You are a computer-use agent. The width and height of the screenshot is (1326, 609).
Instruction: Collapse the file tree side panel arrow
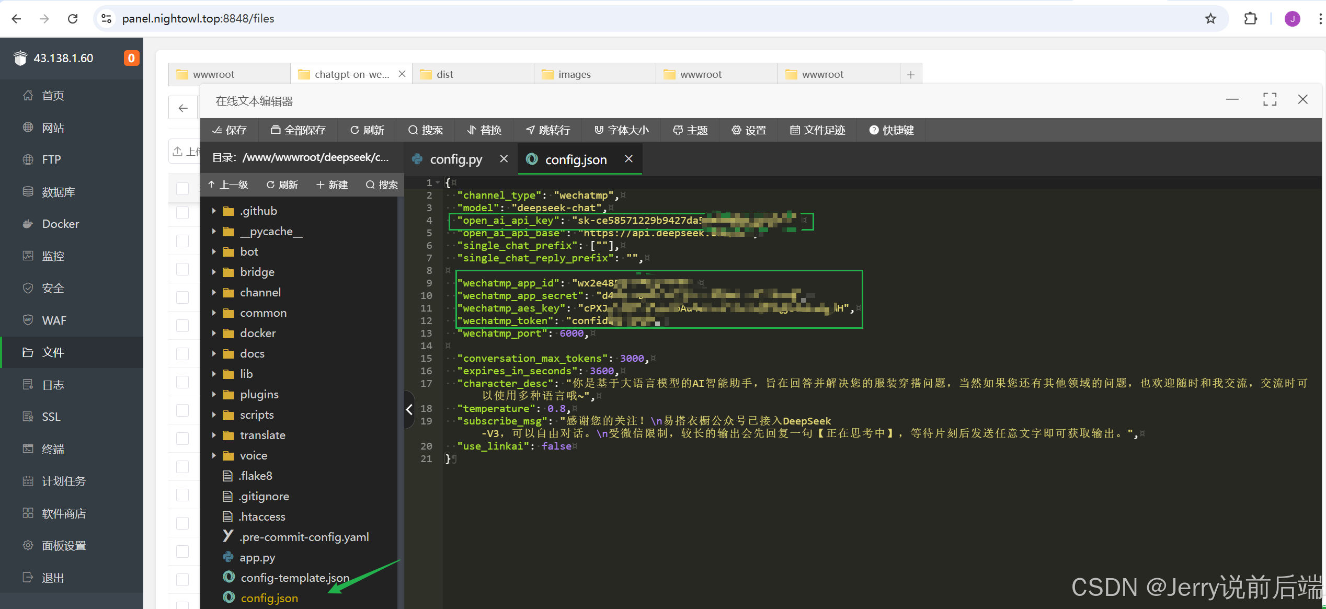click(409, 409)
